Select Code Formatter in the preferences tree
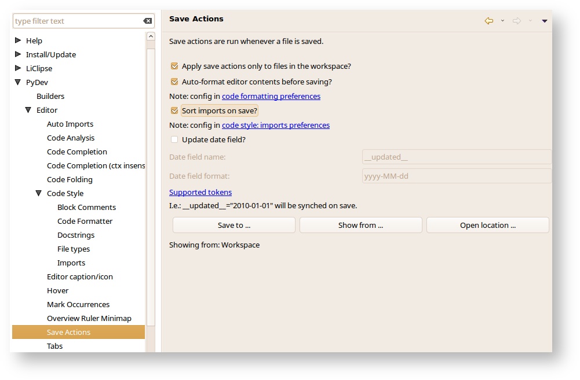 tap(85, 222)
